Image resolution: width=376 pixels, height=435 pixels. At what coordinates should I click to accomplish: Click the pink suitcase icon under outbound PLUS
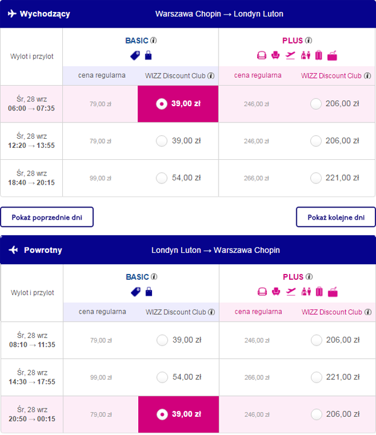(319, 56)
